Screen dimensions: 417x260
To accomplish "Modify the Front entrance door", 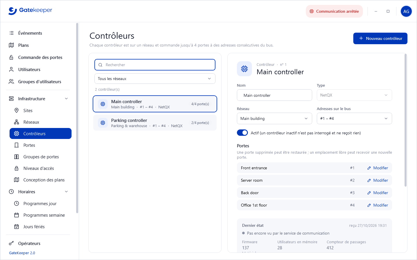I will (378, 168).
